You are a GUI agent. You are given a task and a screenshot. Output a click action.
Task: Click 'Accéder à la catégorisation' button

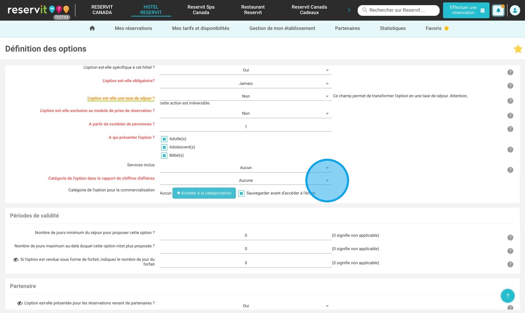(x=204, y=193)
